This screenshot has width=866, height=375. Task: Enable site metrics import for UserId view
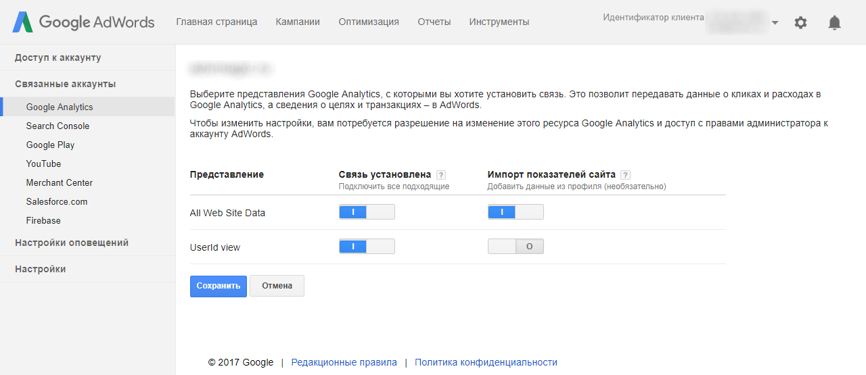point(516,247)
